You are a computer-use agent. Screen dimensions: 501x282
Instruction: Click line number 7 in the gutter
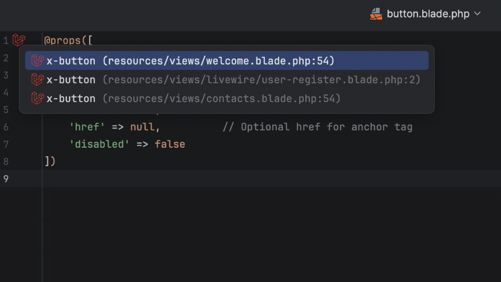pyautogui.click(x=6, y=144)
